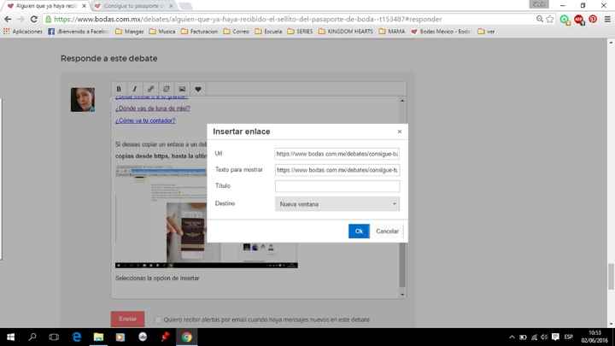
Task: Click the browser address bar URL
Action: click(x=248, y=19)
